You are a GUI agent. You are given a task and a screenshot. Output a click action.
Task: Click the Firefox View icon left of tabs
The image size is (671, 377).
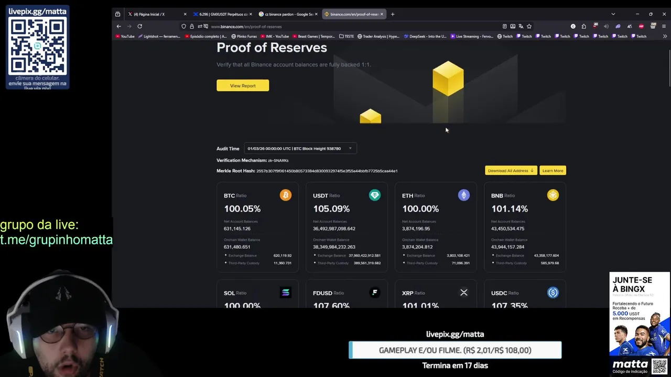117,14
